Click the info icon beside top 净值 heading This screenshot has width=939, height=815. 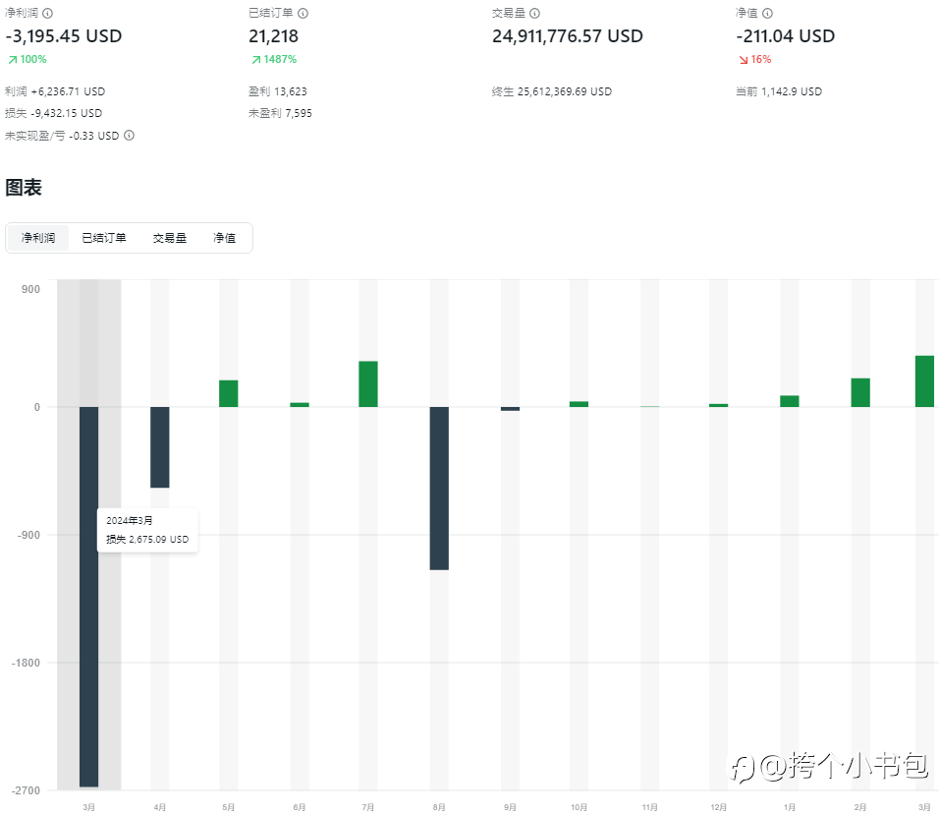pyautogui.click(x=767, y=13)
